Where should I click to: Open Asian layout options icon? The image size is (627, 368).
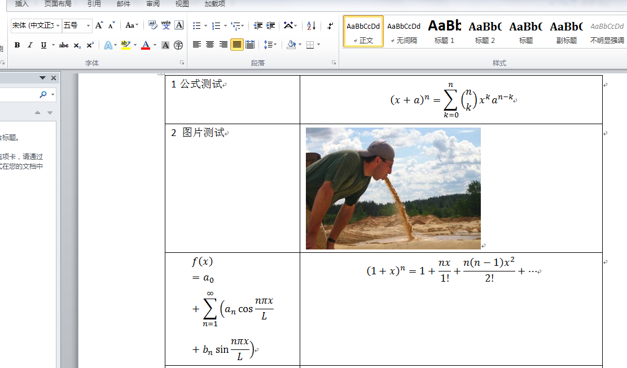tap(288, 25)
